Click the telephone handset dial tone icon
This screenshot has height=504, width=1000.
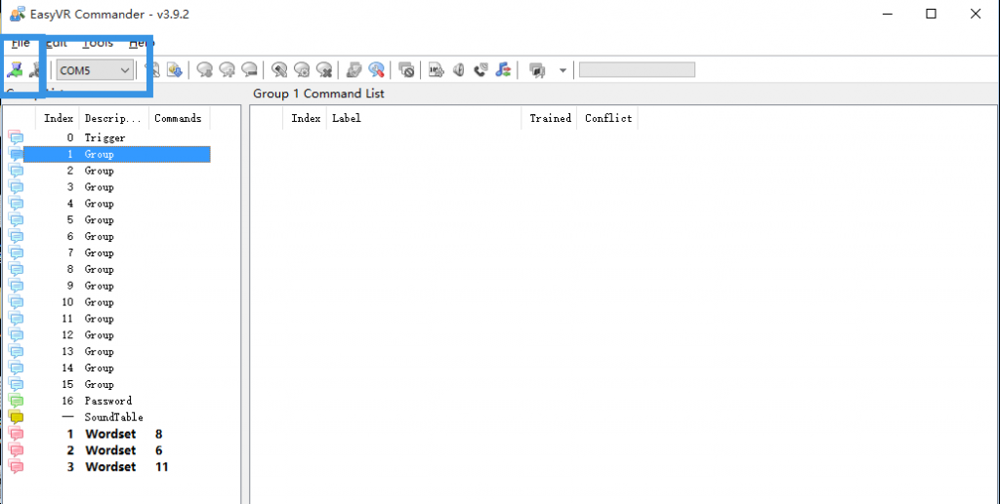(x=480, y=70)
